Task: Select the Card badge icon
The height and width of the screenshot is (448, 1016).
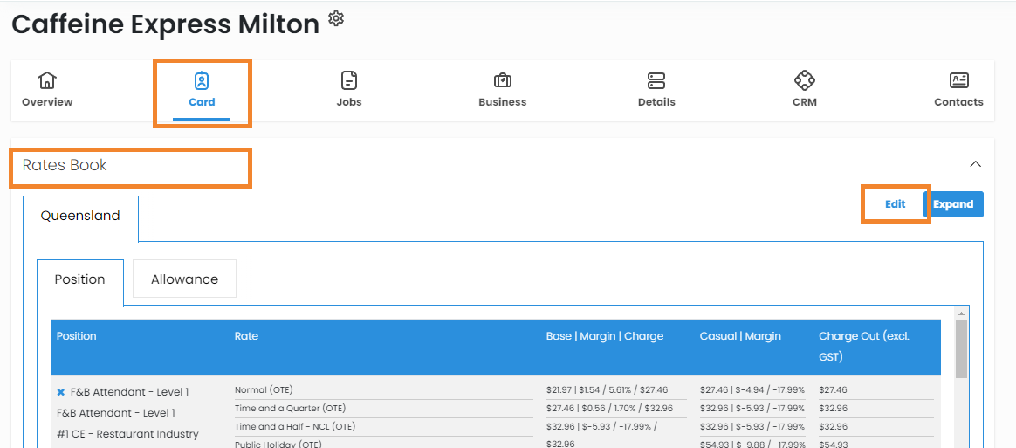Action: [202, 81]
